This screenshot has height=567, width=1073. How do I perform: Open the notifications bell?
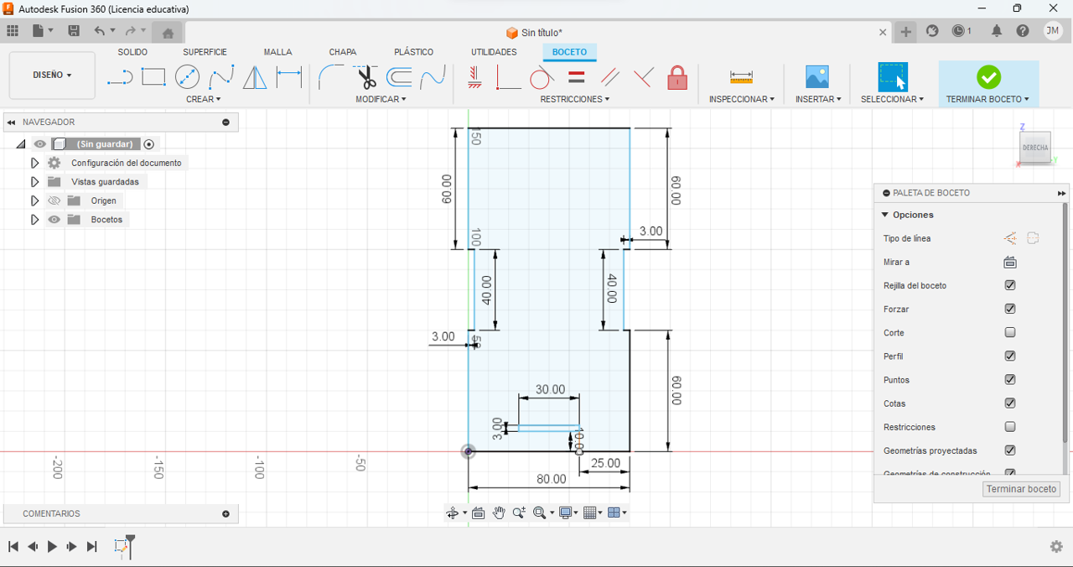click(x=997, y=31)
